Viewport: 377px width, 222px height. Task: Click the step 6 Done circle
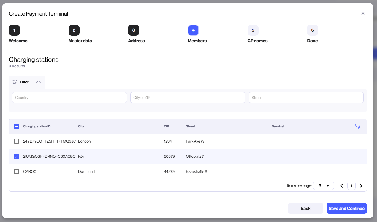(x=312, y=30)
